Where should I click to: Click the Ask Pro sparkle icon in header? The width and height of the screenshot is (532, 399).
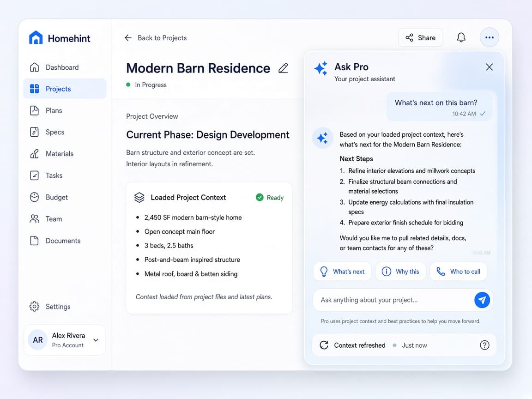pos(320,68)
